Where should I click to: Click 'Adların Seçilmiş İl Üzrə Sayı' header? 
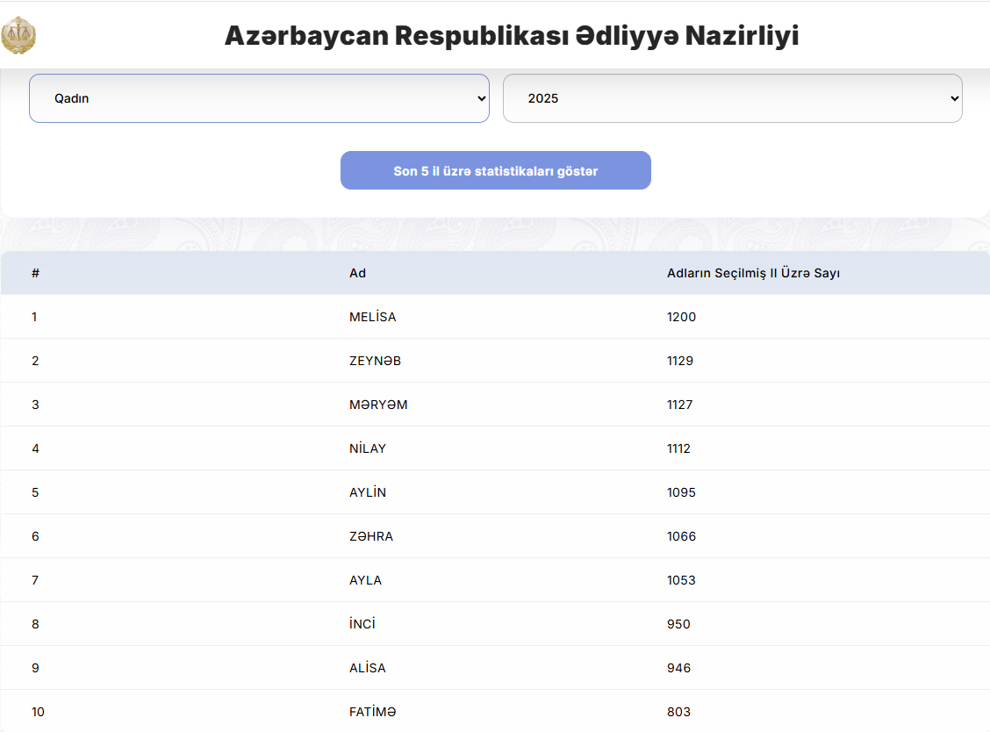753,273
